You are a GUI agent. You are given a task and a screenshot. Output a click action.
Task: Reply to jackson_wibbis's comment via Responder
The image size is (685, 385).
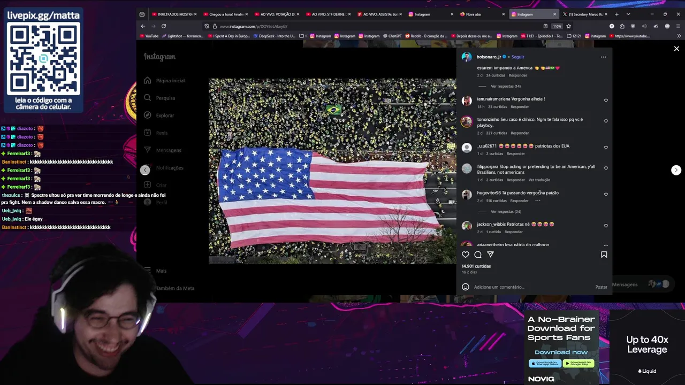click(513, 232)
